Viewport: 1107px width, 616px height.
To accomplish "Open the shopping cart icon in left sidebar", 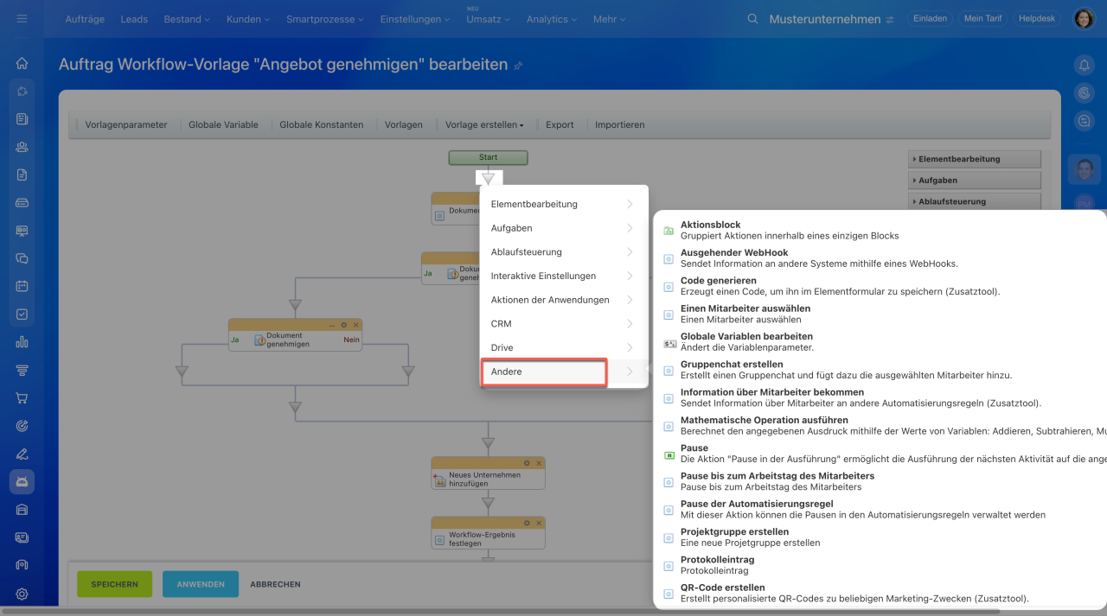I will [x=22, y=398].
